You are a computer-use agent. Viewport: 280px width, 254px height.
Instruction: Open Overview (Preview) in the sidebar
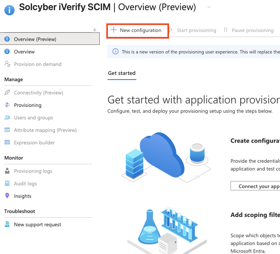[x=35, y=39]
